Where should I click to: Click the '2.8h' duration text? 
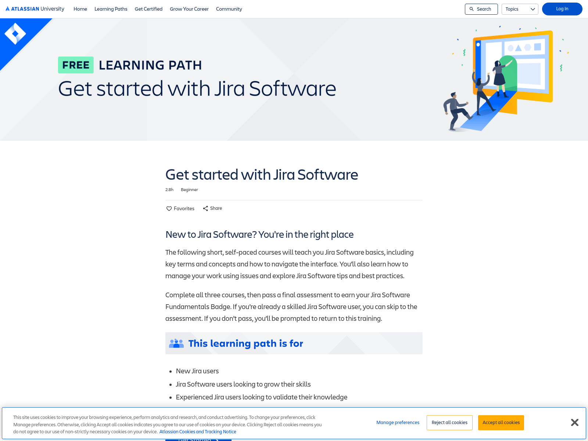(169, 190)
